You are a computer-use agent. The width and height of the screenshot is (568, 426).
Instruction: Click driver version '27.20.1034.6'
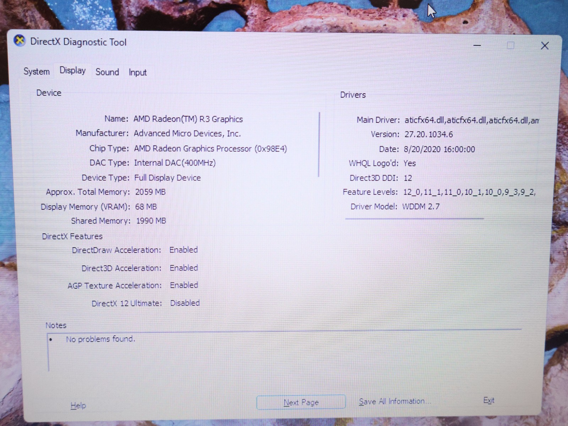coord(428,134)
